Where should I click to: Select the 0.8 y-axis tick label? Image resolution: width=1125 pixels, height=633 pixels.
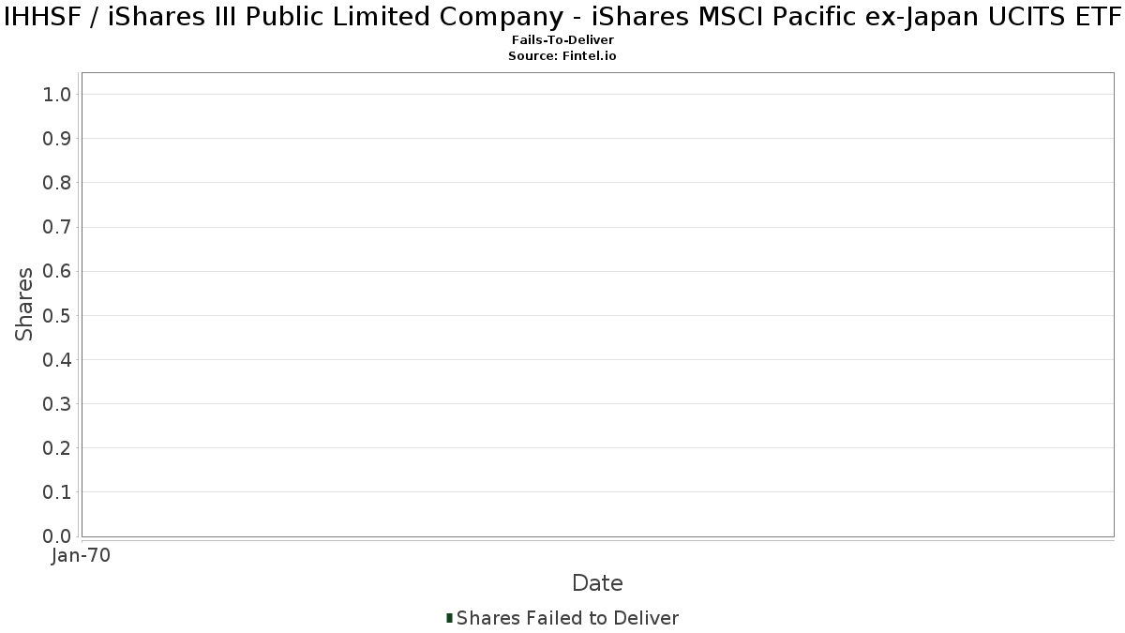[x=57, y=183]
